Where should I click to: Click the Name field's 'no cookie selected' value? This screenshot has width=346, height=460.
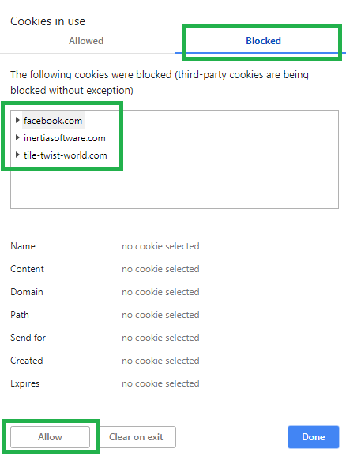click(x=160, y=246)
